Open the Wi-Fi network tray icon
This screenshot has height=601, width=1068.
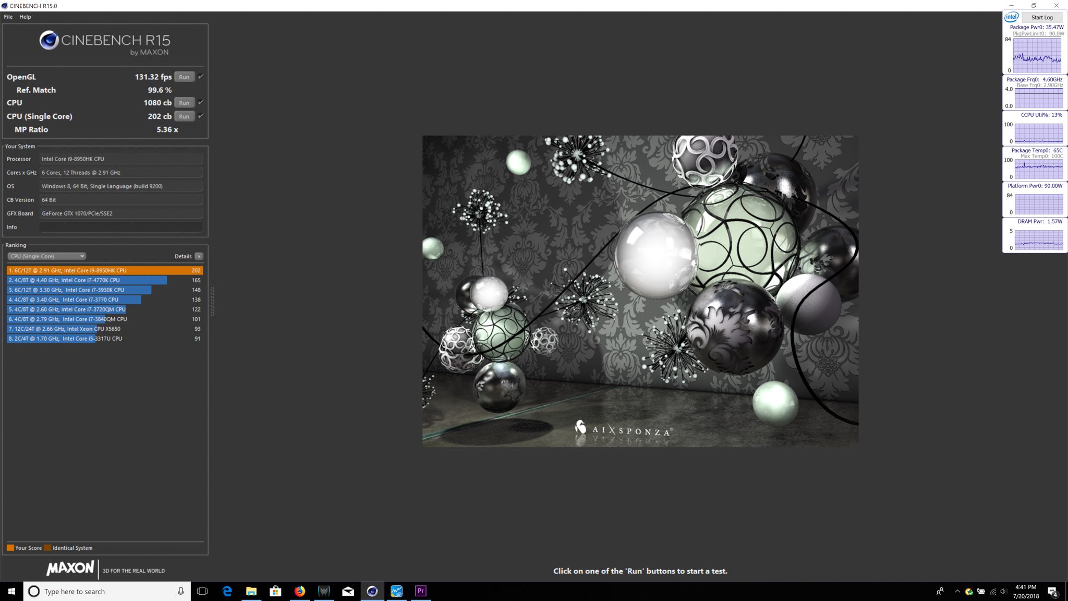pos(993,591)
